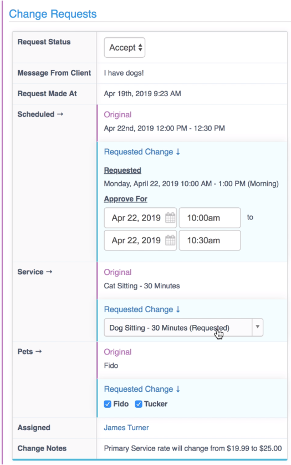Click the first Apr 22, 2019 date field
Viewport: 291px width, 465px height.
140,218
